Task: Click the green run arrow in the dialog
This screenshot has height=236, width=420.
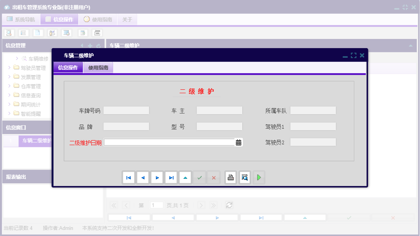Action: (259, 177)
